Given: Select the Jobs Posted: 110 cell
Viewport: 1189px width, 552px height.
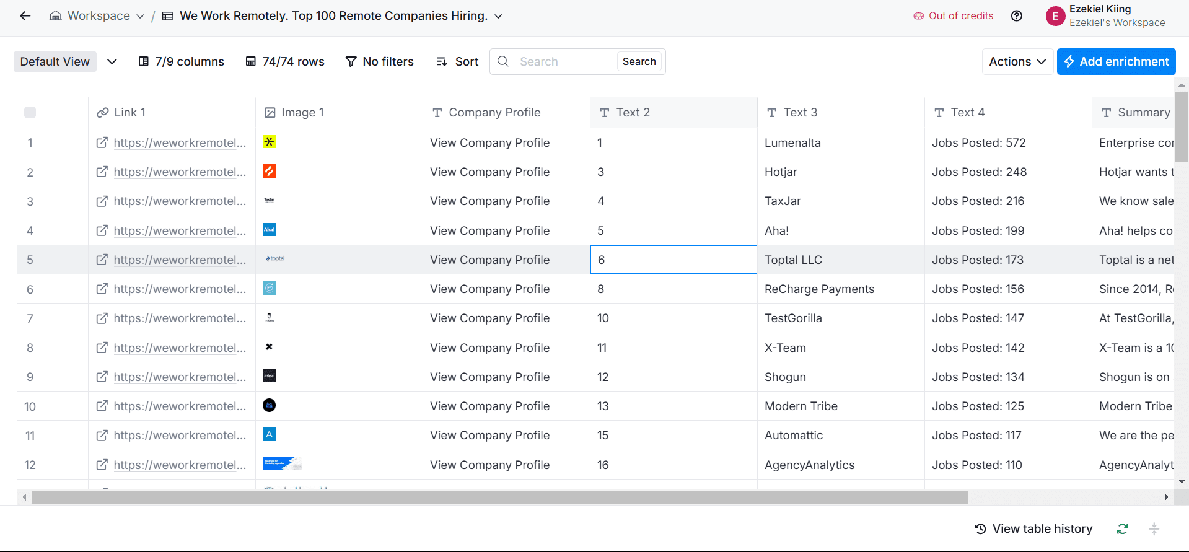Looking at the screenshot, I should pos(1008,465).
